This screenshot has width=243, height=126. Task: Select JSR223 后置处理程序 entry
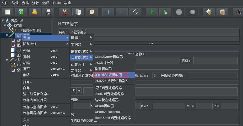click(114, 81)
